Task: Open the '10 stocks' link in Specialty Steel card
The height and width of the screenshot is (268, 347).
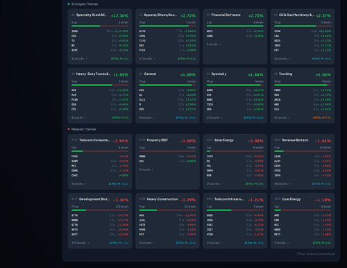Action: coord(79,58)
